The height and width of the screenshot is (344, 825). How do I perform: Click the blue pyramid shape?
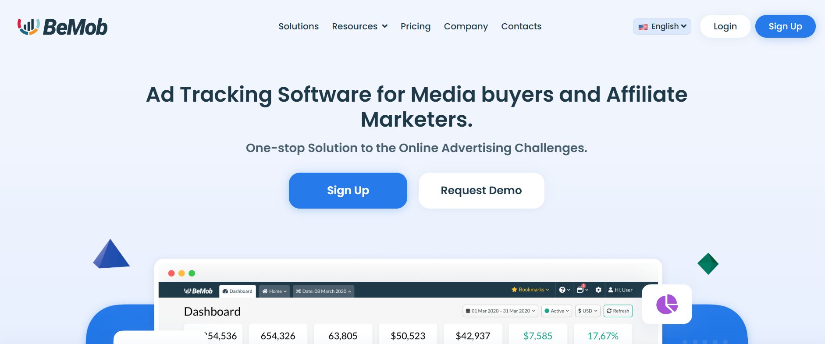tap(111, 254)
